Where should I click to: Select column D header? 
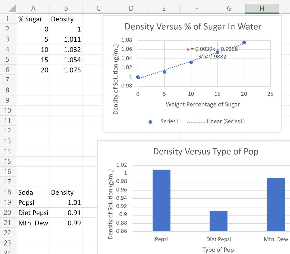pyautogui.click(x=131, y=8)
